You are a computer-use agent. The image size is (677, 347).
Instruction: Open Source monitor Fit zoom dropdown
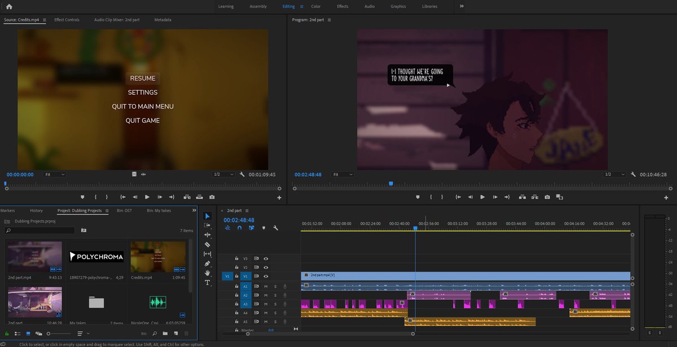(x=55, y=175)
